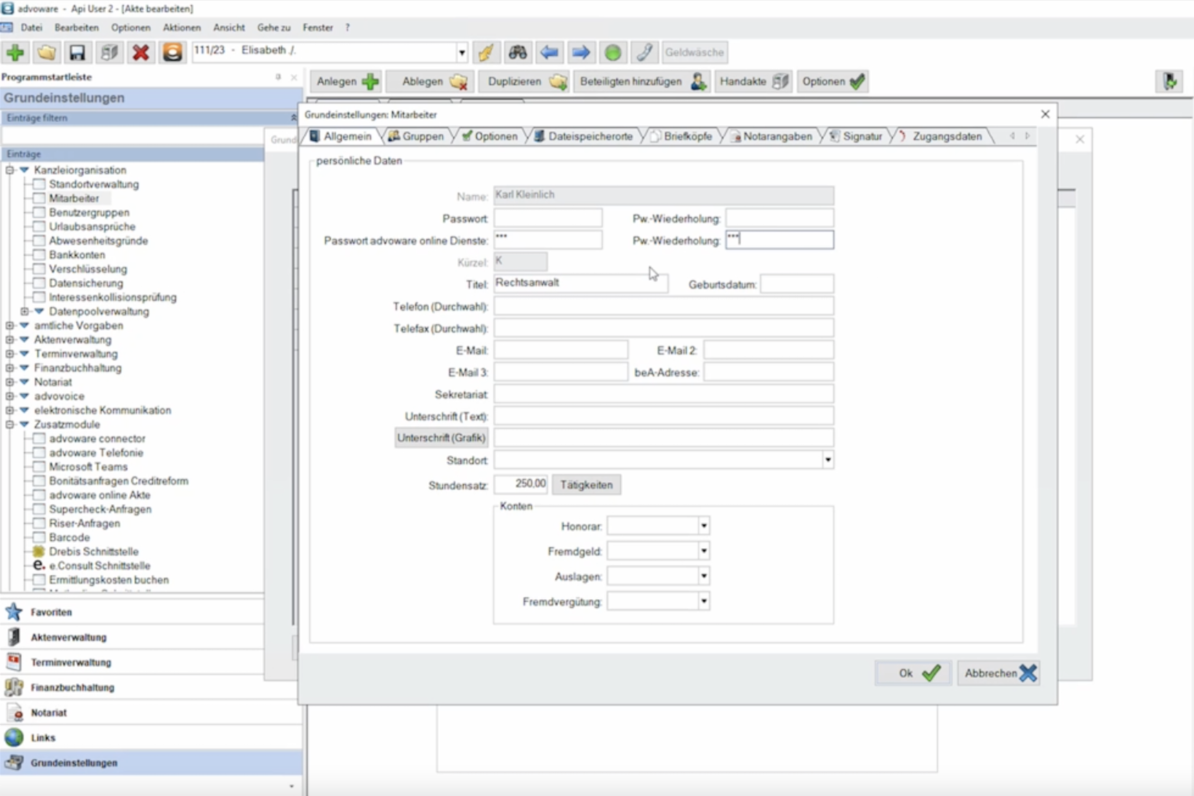Image resolution: width=1194 pixels, height=796 pixels.
Task: Click the Unterschrift (Grafik) button
Action: click(x=441, y=438)
